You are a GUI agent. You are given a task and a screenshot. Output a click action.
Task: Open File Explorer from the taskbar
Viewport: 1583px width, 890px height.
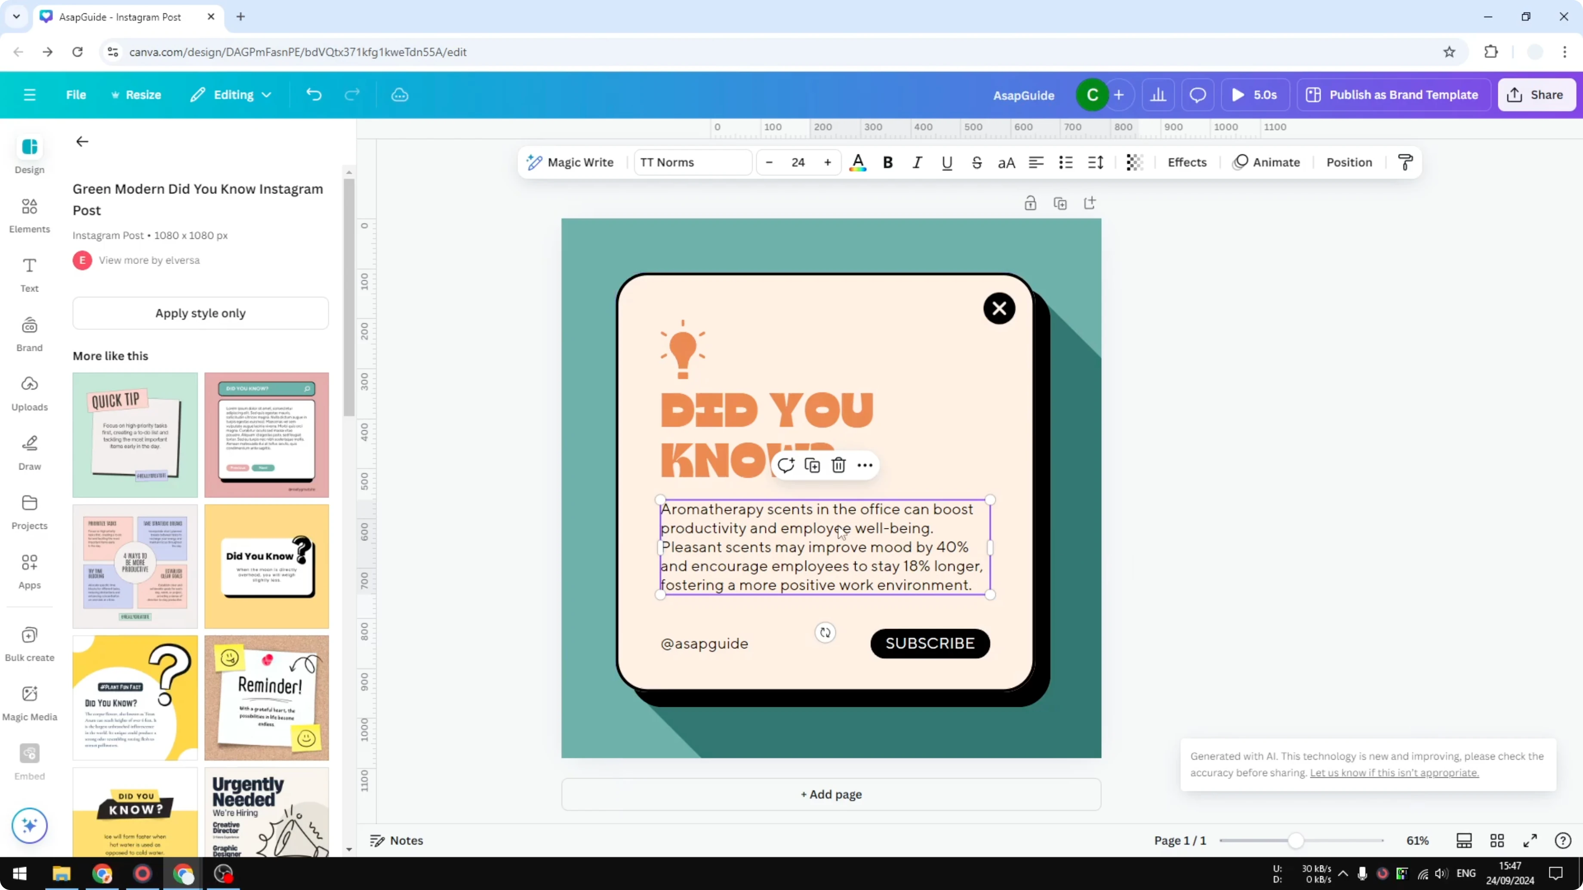62,873
